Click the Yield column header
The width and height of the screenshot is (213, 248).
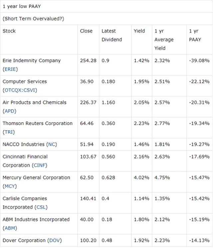coord(139,31)
